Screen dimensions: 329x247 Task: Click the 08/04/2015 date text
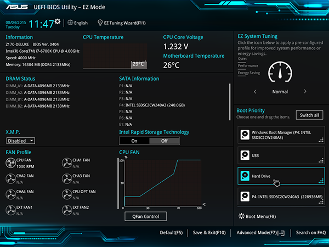click(x=16, y=23)
